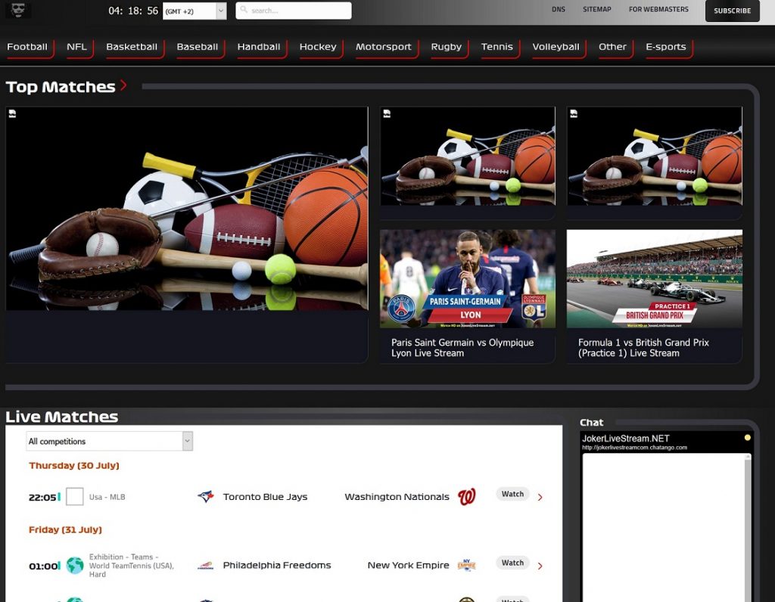Click the yellow status dot in Chat

tap(747, 438)
